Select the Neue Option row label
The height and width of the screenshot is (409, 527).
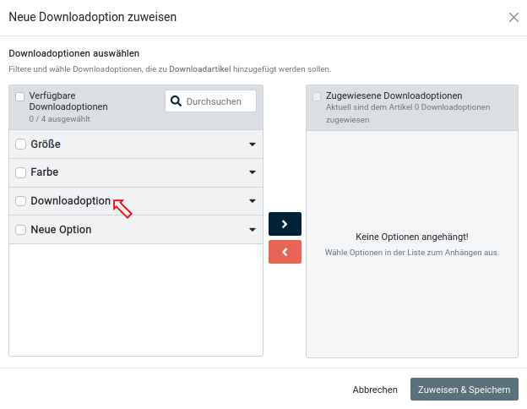pyautogui.click(x=61, y=230)
